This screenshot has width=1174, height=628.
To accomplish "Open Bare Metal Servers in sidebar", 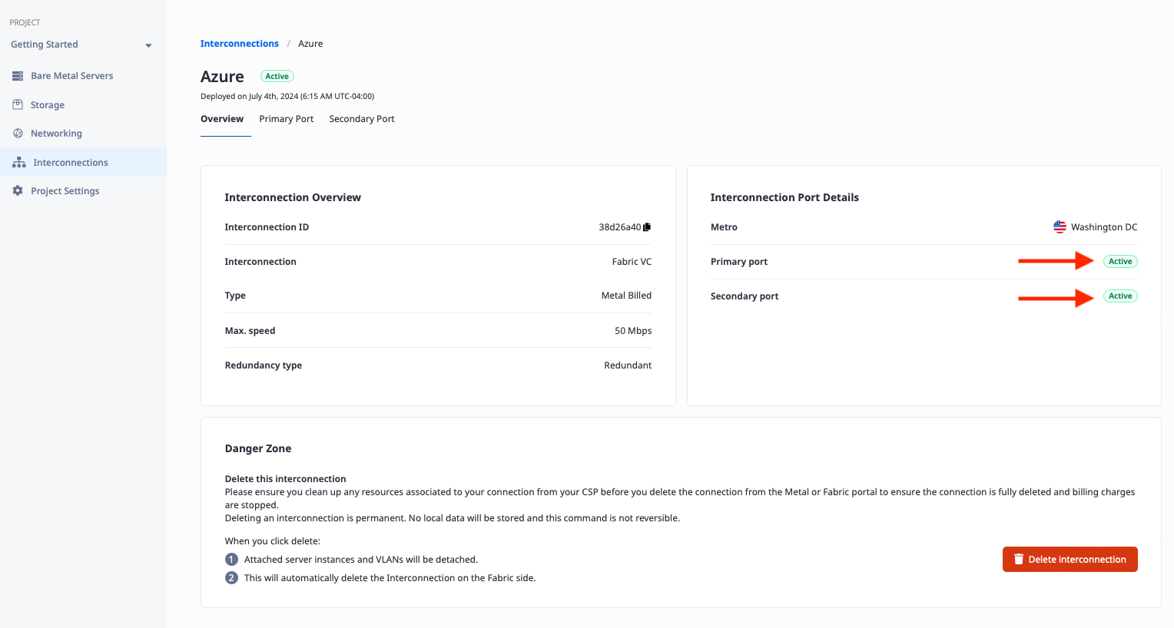I will 83,76.
